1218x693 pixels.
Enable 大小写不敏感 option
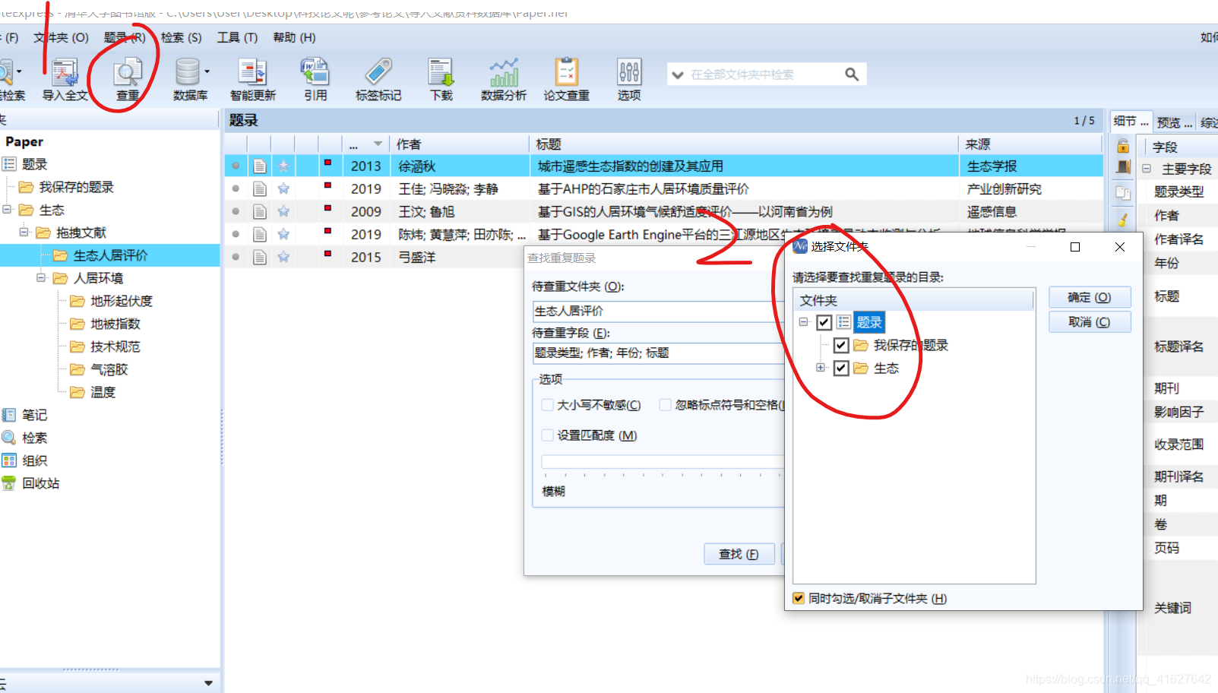[547, 405]
